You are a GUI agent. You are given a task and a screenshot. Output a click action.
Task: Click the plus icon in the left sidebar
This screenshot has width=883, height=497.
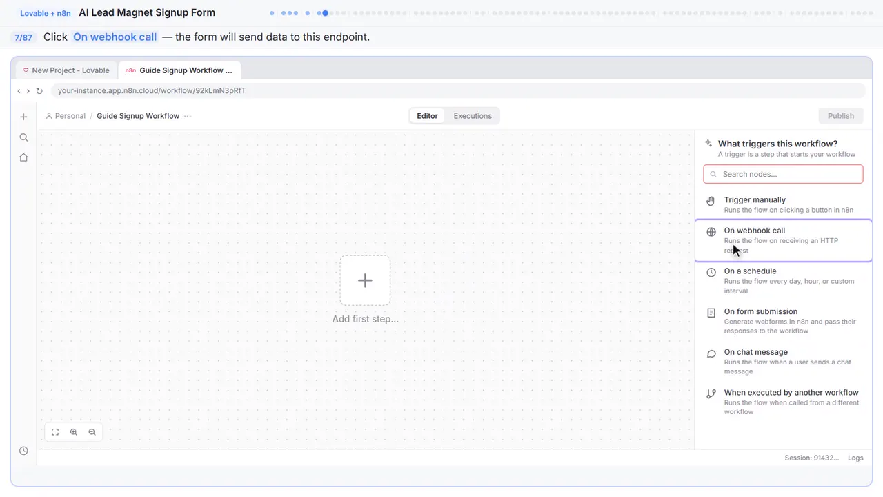(23, 117)
